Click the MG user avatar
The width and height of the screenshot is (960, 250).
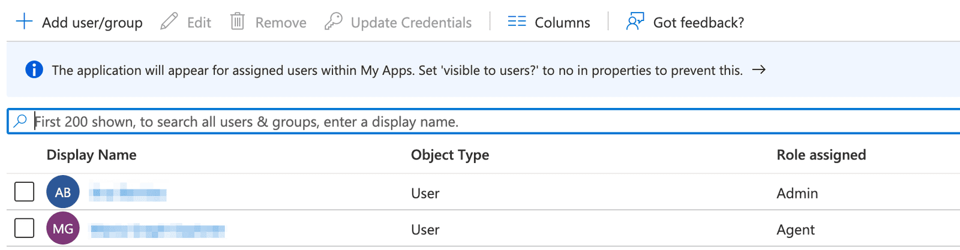[63, 228]
